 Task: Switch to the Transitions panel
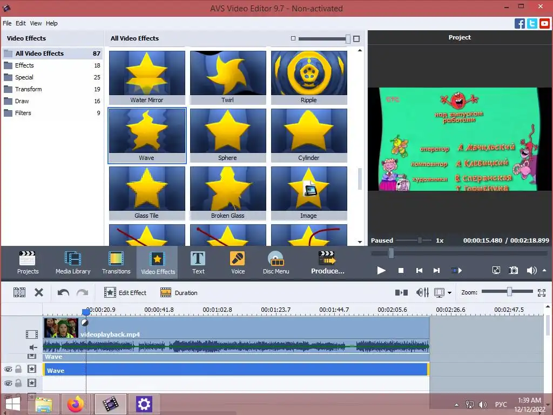click(116, 263)
